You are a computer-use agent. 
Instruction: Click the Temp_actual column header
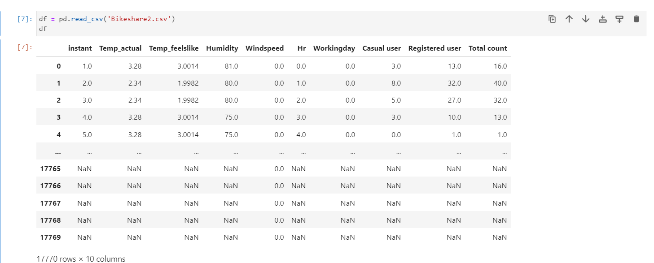[120, 48]
